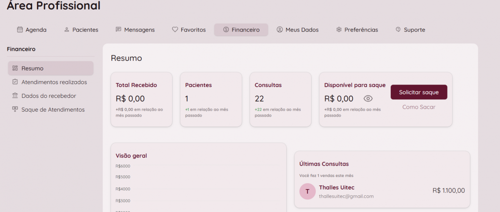Select Resumo in the Financeiro sidebar
This screenshot has height=212, width=500.
click(x=32, y=68)
